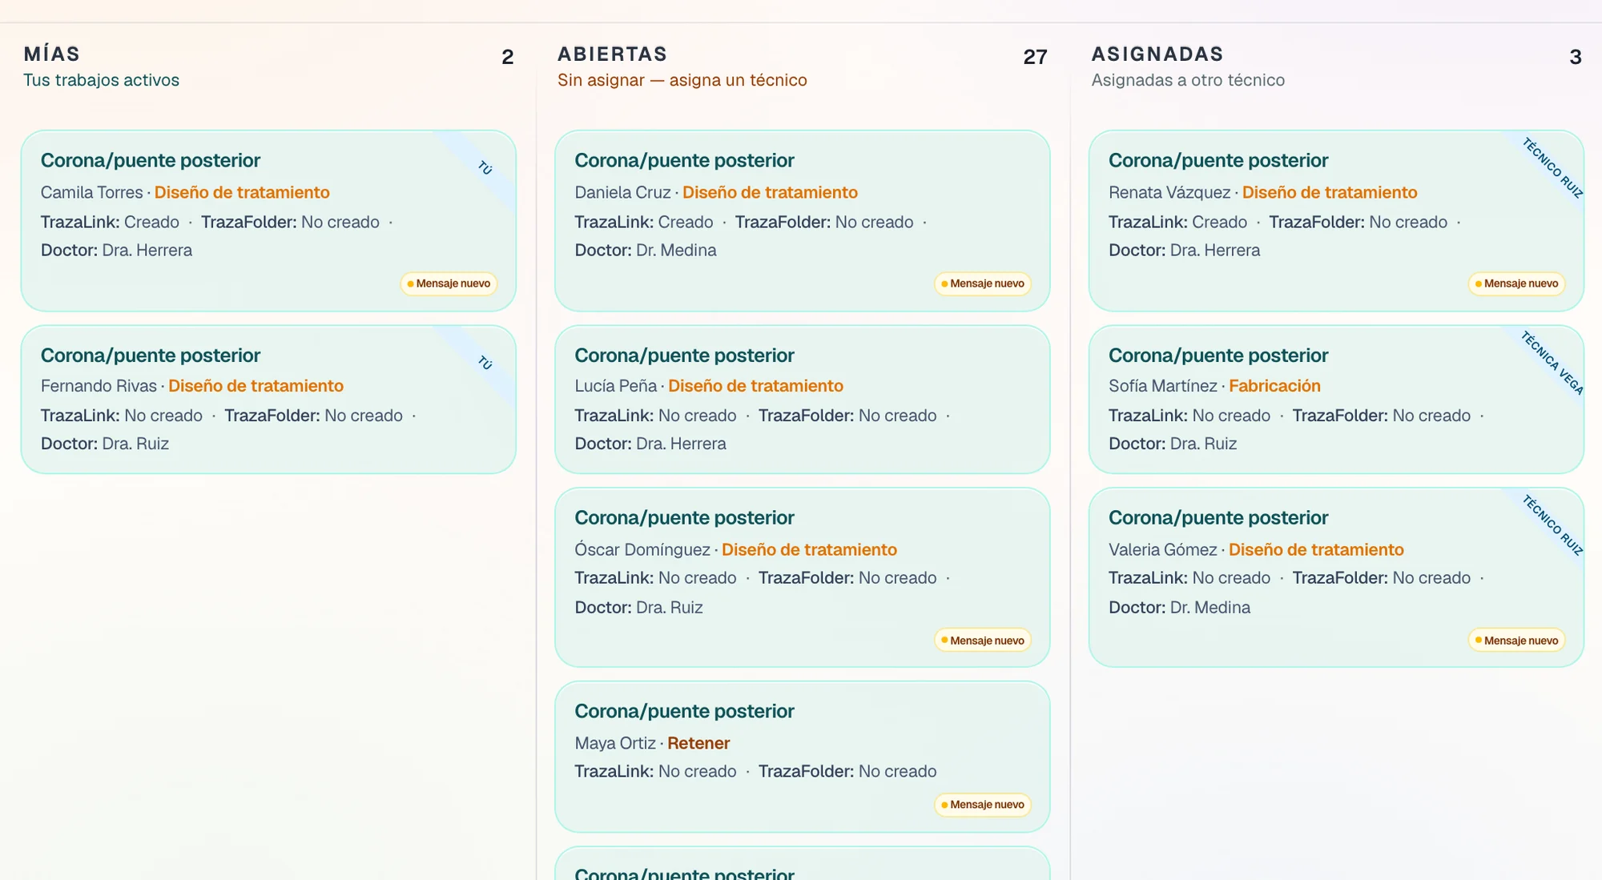Click Mensaje nuevo badge on Renata Vázquez card
This screenshot has width=1602, height=880.
[x=1517, y=283]
